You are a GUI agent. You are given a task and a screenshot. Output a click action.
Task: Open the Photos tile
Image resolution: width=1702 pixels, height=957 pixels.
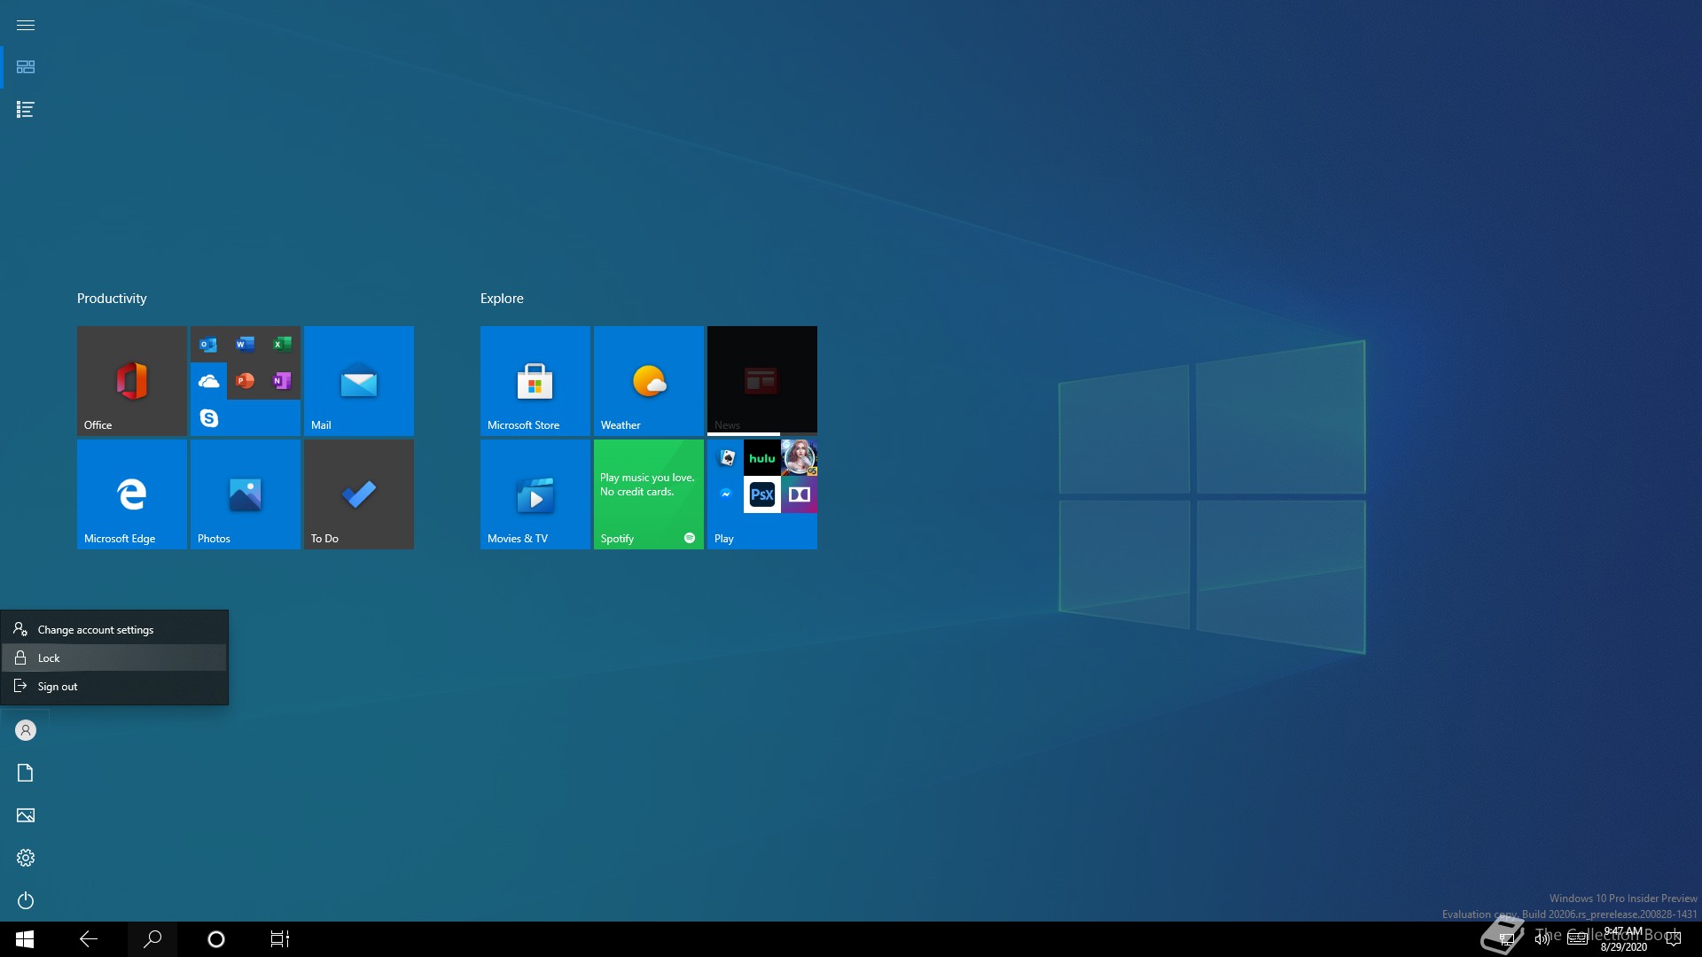coord(246,494)
